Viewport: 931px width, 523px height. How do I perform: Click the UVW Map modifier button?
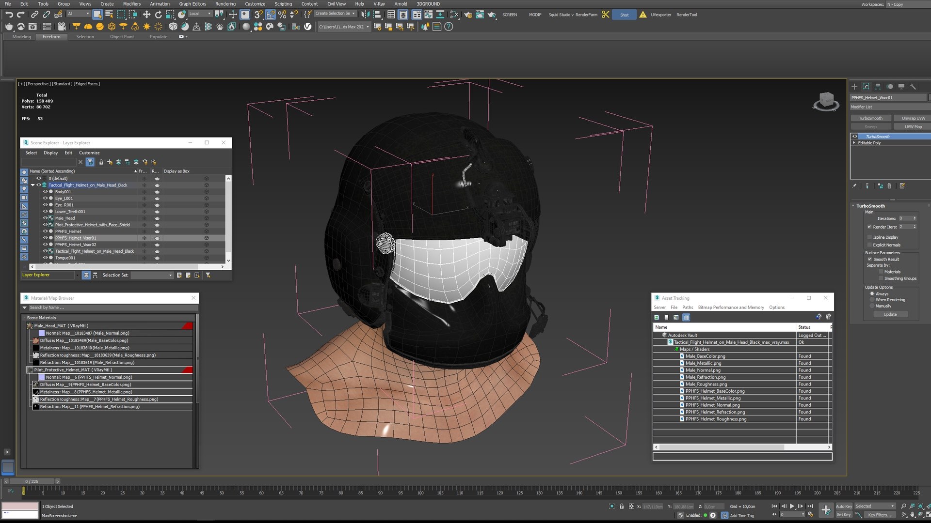pyautogui.click(x=913, y=127)
